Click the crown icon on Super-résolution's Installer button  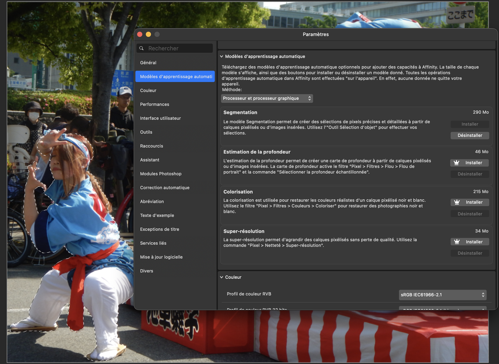pyautogui.click(x=457, y=242)
